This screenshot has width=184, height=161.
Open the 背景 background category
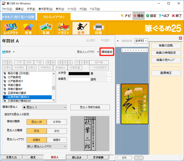[x=28, y=28]
